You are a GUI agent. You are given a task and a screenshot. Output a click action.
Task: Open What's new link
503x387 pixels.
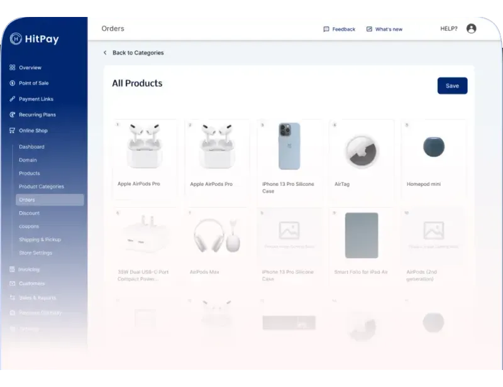point(389,29)
